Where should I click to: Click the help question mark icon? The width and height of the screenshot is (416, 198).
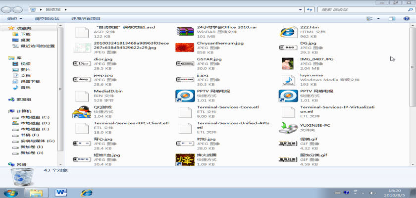click(x=406, y=19)
